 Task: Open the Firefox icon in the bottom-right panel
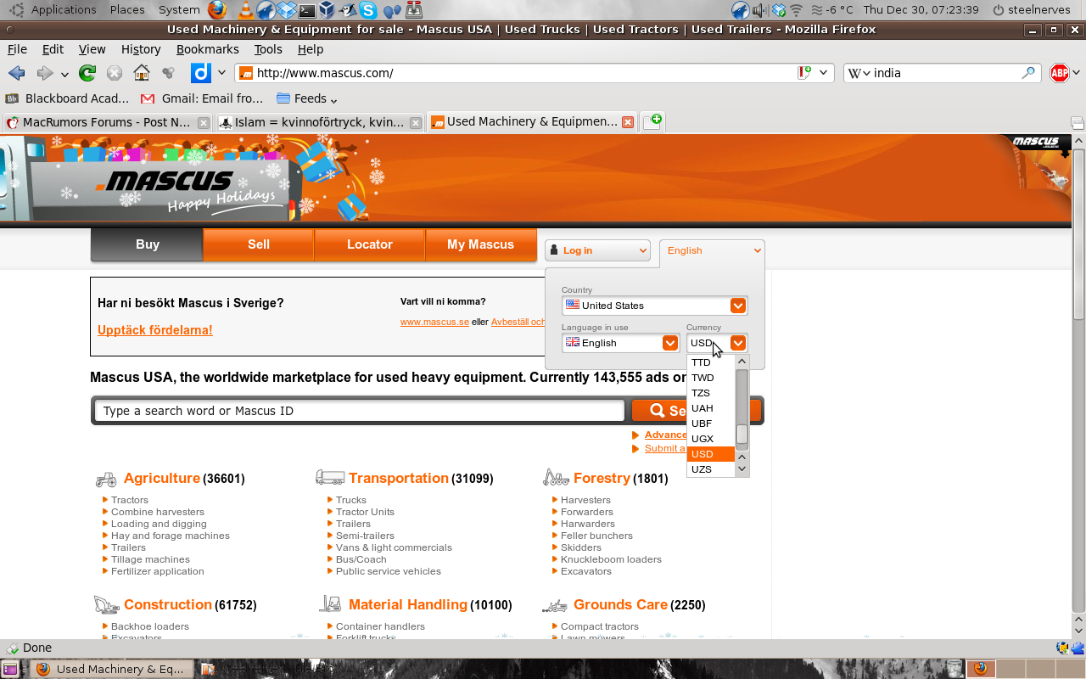(981, 669)
